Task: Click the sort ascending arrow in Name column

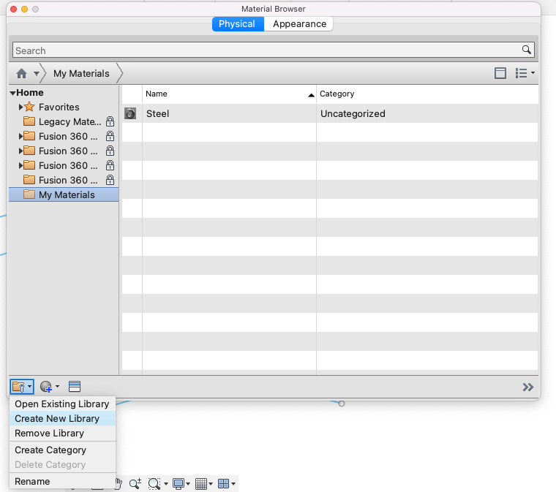Action: tap(311, 94)
